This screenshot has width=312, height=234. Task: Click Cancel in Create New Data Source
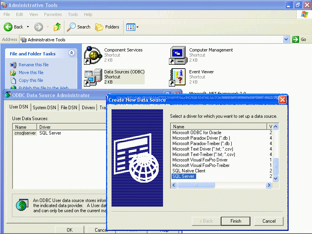point(269,221)
